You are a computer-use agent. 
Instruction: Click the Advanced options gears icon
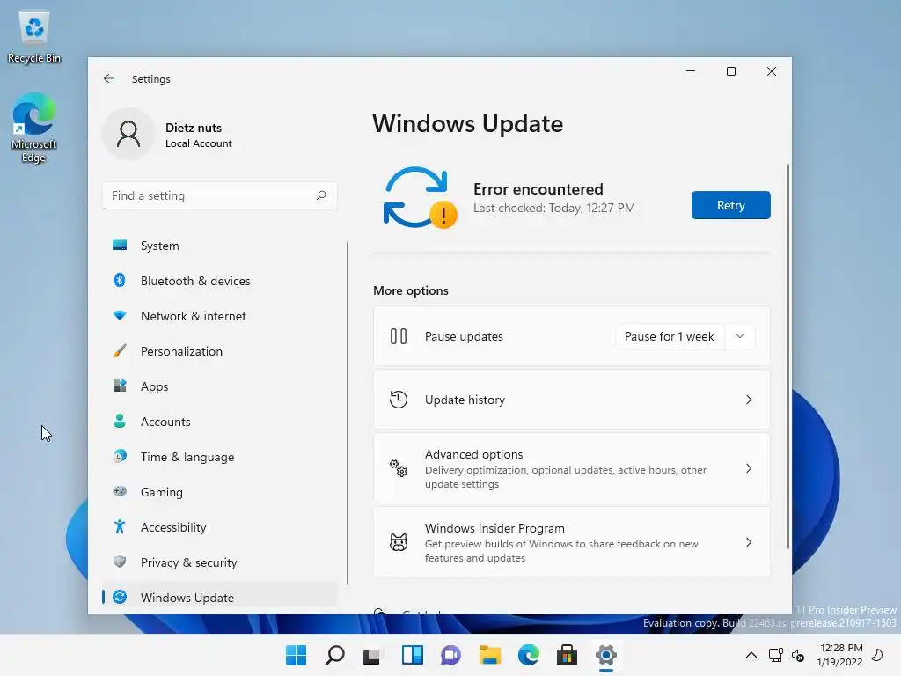399,468
